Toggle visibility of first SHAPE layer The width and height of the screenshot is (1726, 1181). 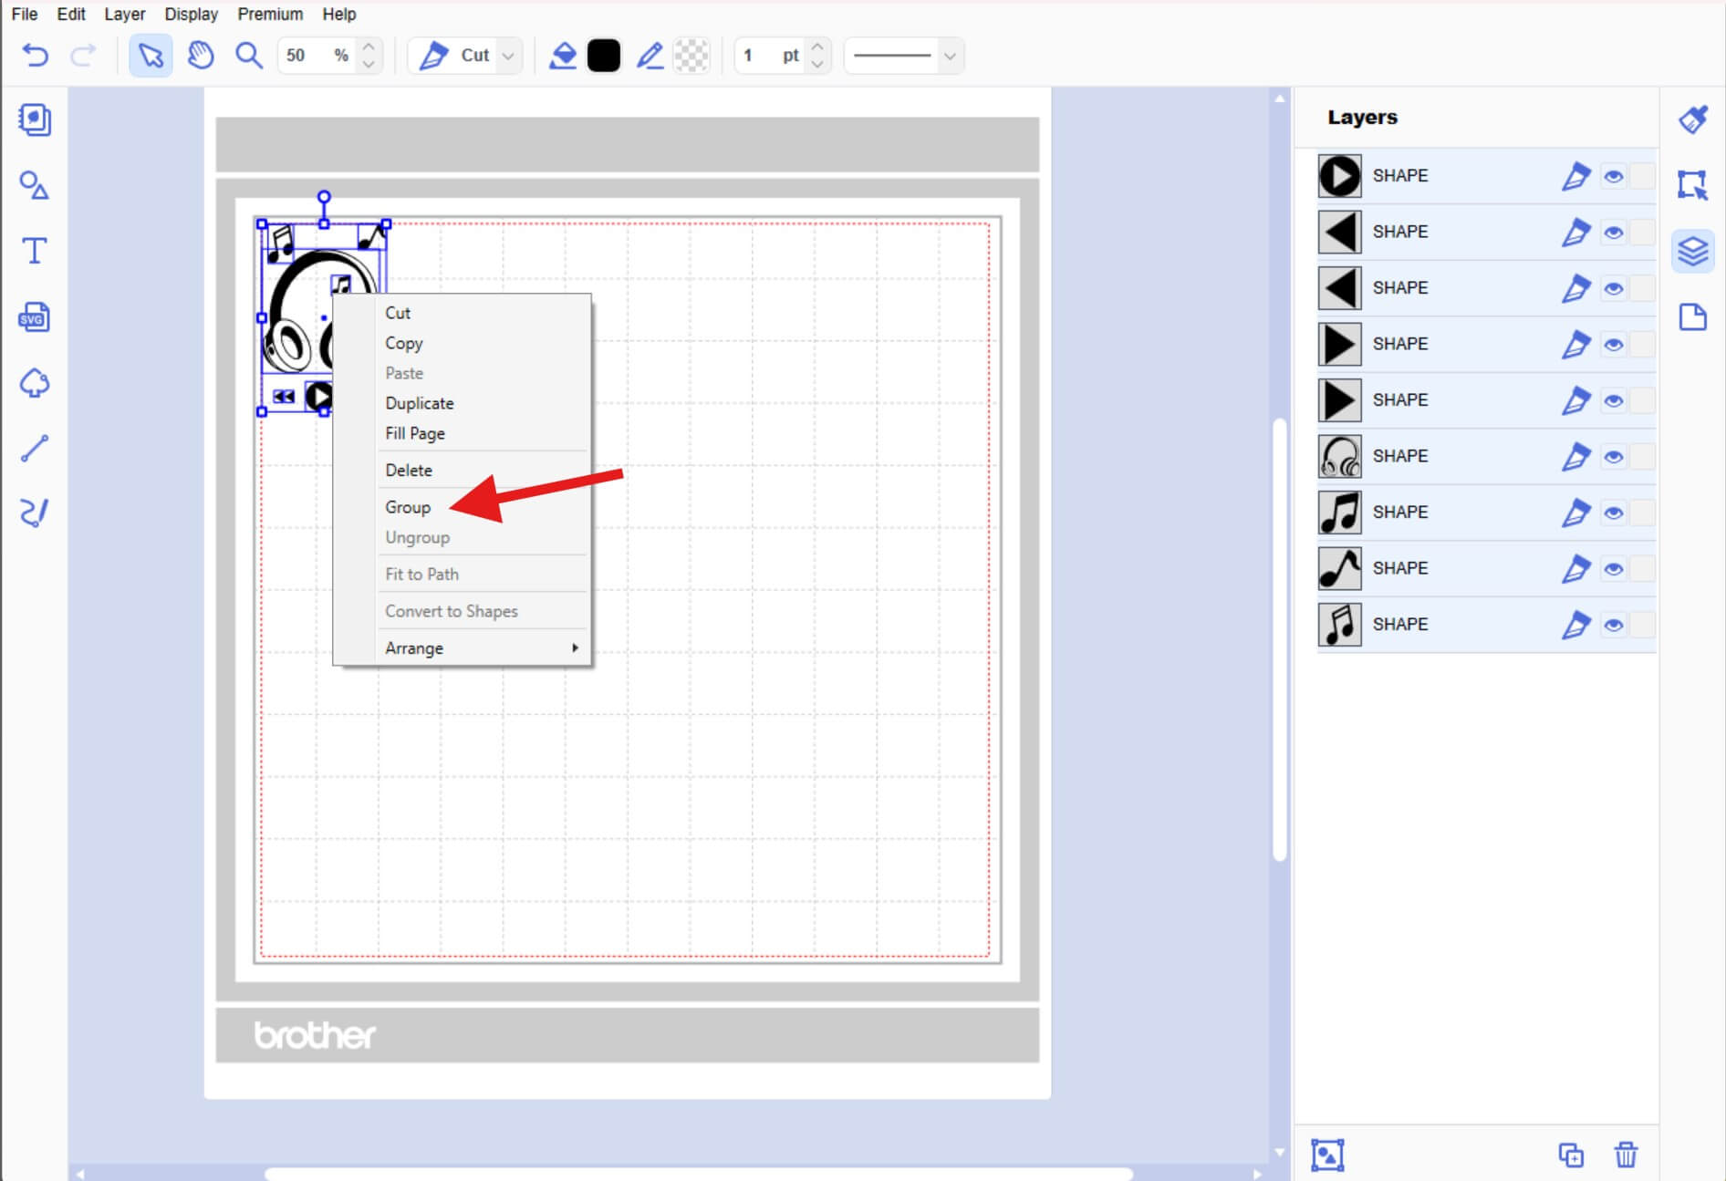[x=1613, y=177]
